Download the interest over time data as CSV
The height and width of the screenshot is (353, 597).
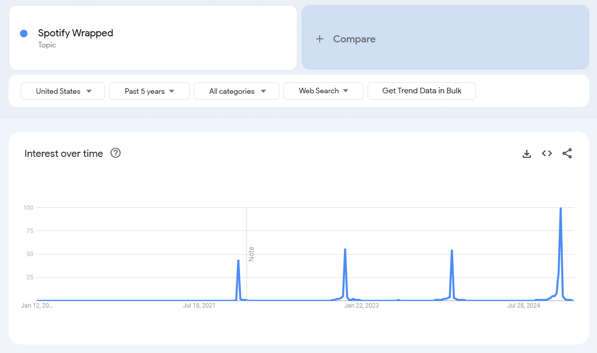526,153
